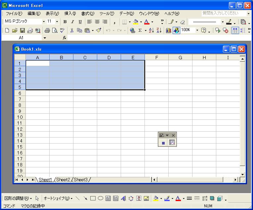Toggle bold formatting
This screenshot has width=253, height=210.
point(65,22)
